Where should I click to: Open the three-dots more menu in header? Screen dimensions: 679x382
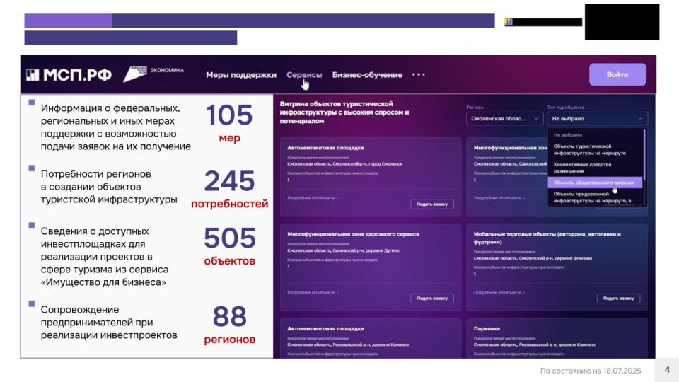tap(418, 74)
